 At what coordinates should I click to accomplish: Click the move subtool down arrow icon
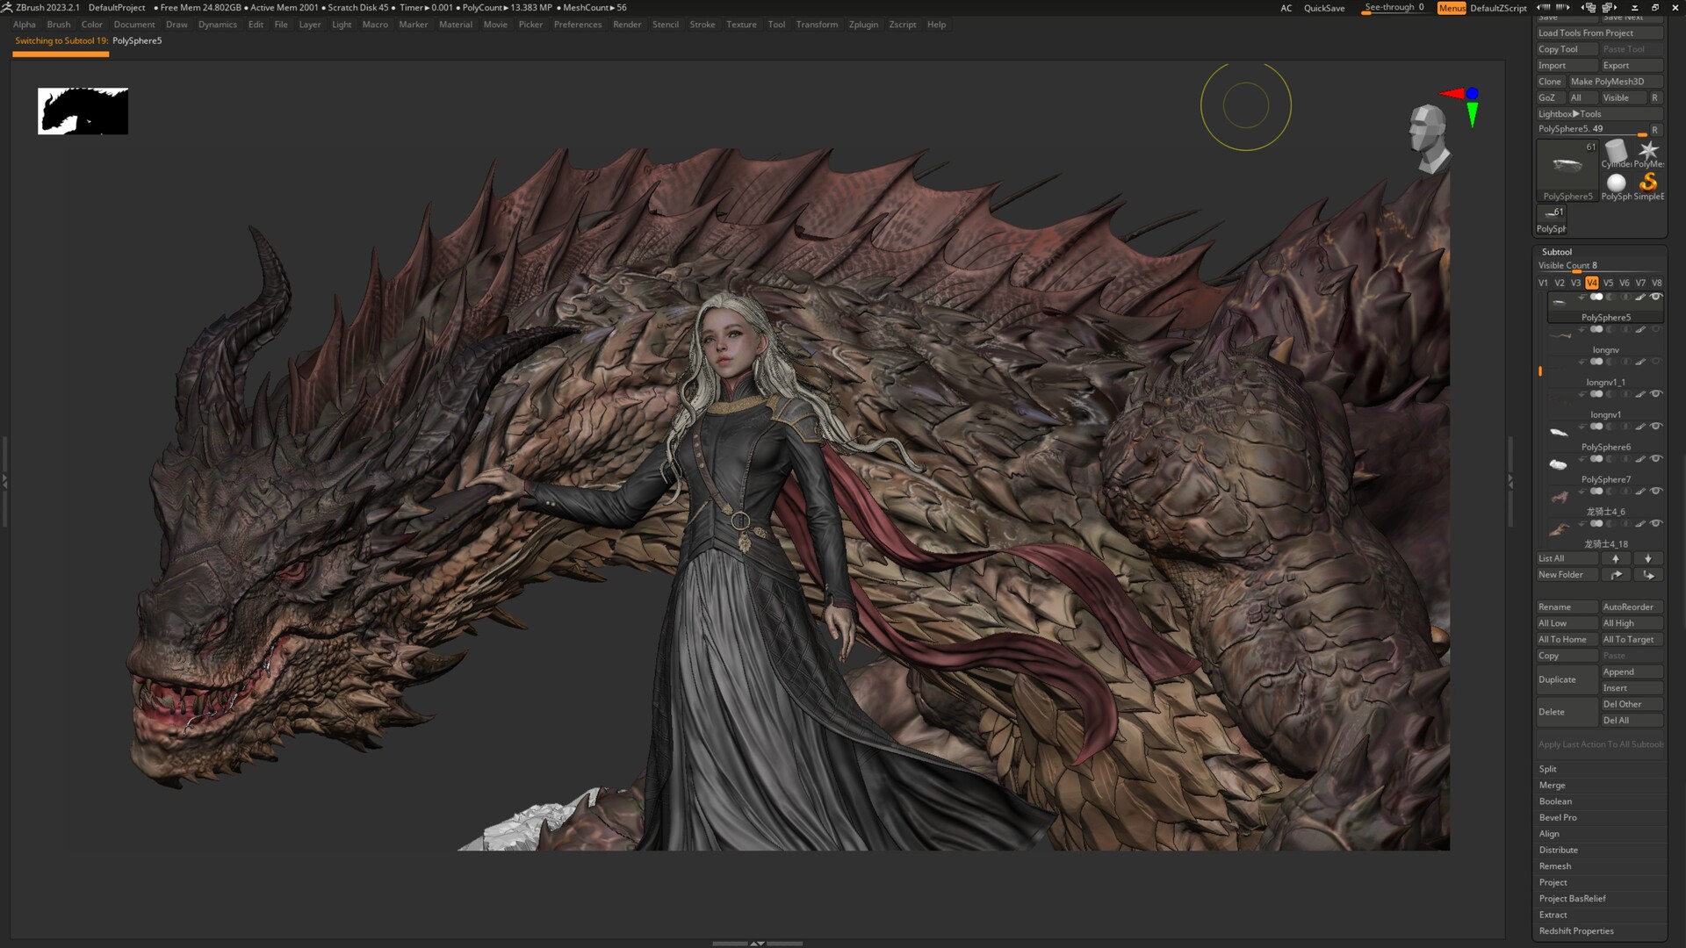coord(1648,558)
